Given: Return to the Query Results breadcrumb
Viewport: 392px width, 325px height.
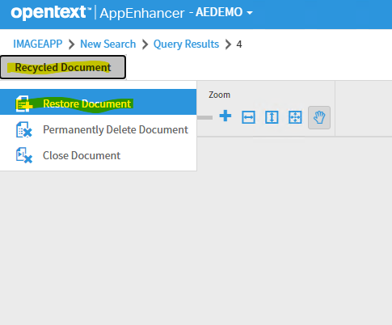Looking at the screenshot, I should coord(186,44).
